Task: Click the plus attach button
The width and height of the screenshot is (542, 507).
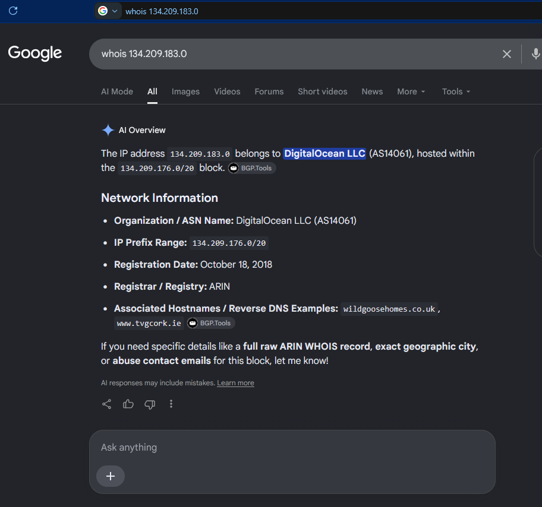Action: [x=111, y=476]
